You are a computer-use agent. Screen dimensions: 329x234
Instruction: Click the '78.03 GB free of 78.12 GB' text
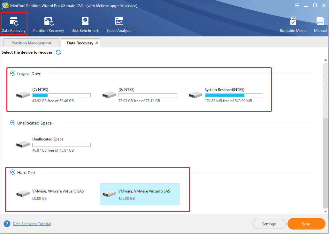pyautogui.click(x=139, y=101)
